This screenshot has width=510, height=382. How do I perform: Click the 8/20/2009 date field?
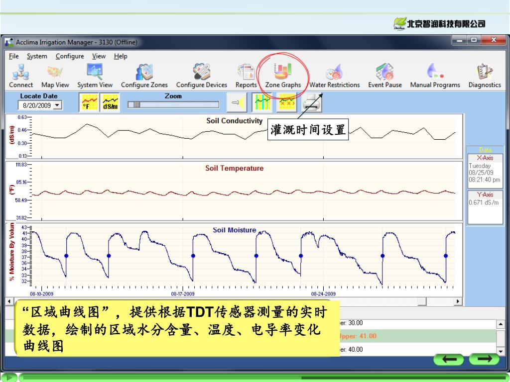pyautogui.click(x=36, y=105)
